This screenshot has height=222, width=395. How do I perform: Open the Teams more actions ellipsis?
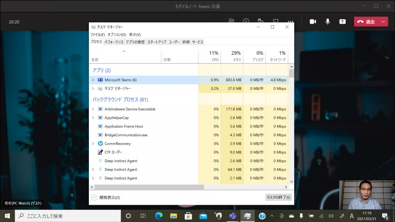(x=290, y=22)
